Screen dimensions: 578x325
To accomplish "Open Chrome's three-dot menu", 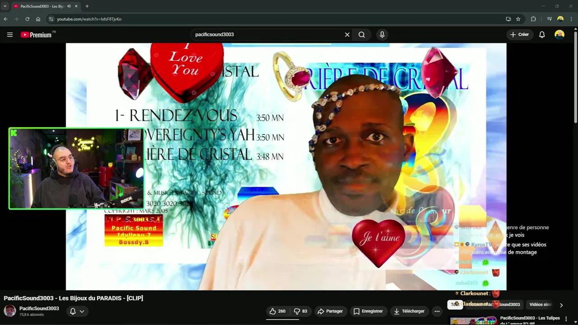I will tap(571, 19).
